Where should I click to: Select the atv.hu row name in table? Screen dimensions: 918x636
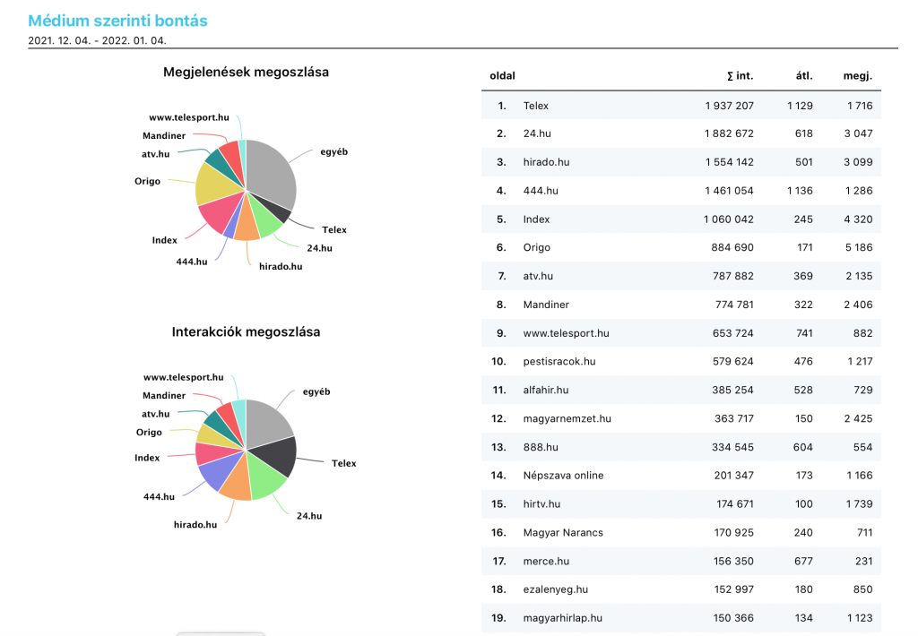(538, 276)
